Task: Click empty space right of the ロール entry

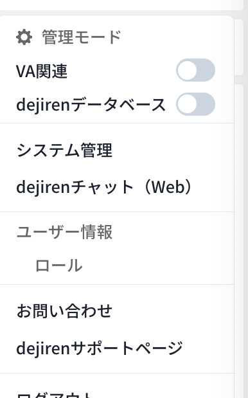Action: [x=157, y=266]
